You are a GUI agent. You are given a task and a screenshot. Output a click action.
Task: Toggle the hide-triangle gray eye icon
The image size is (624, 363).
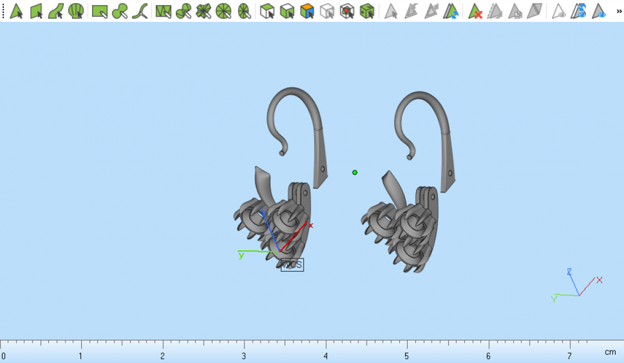[560, 11]
